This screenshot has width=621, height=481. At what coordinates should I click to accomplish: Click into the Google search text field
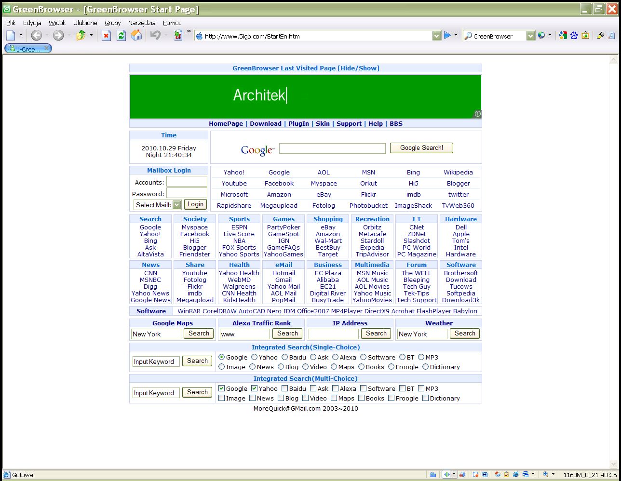click(x=332, y=148)
